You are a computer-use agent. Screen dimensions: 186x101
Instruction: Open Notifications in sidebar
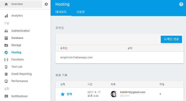pyautogui.click(x=19, y=96)
